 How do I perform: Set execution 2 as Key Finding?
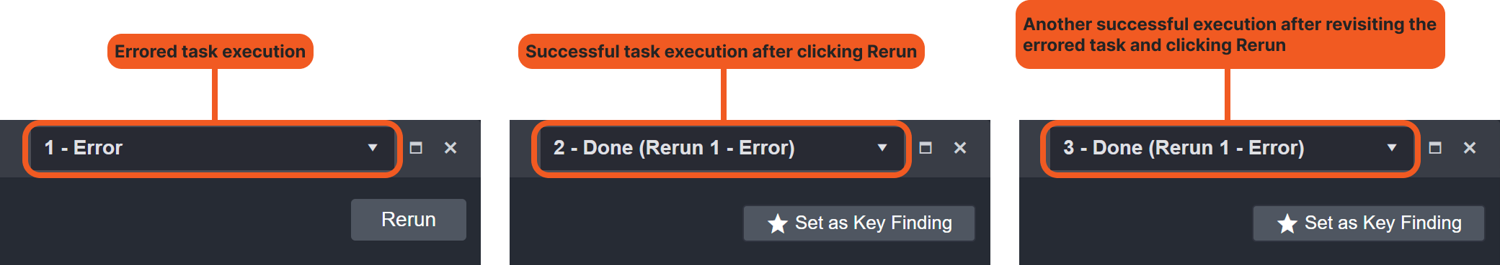[x=859, y=223]
